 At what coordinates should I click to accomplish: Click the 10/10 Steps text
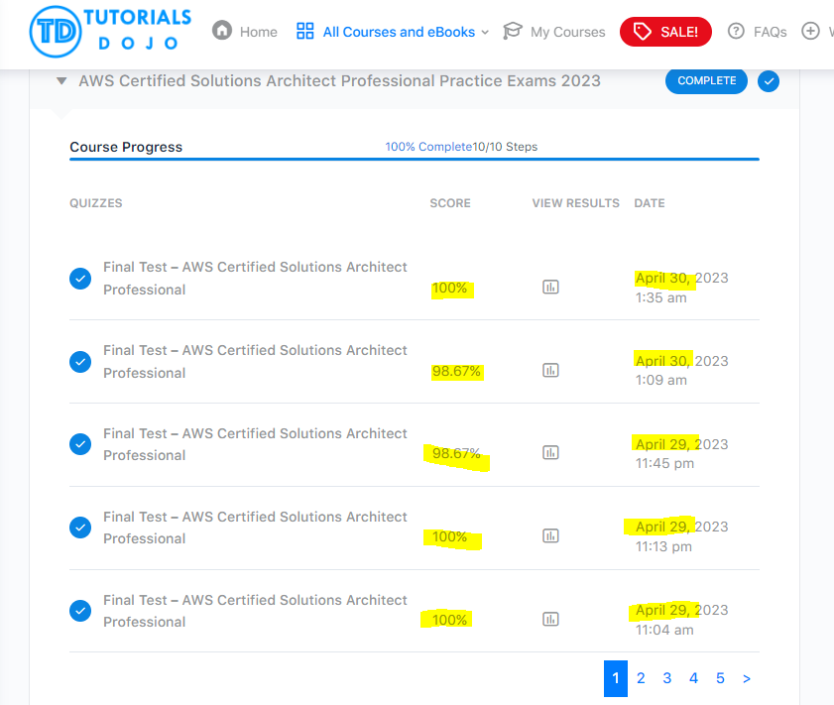click(x=505, y=147)
